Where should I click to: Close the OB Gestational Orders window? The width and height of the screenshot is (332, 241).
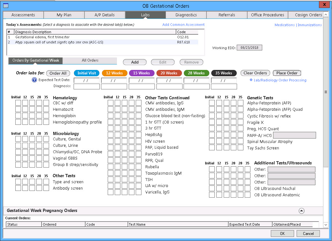(x=324, y=4)
